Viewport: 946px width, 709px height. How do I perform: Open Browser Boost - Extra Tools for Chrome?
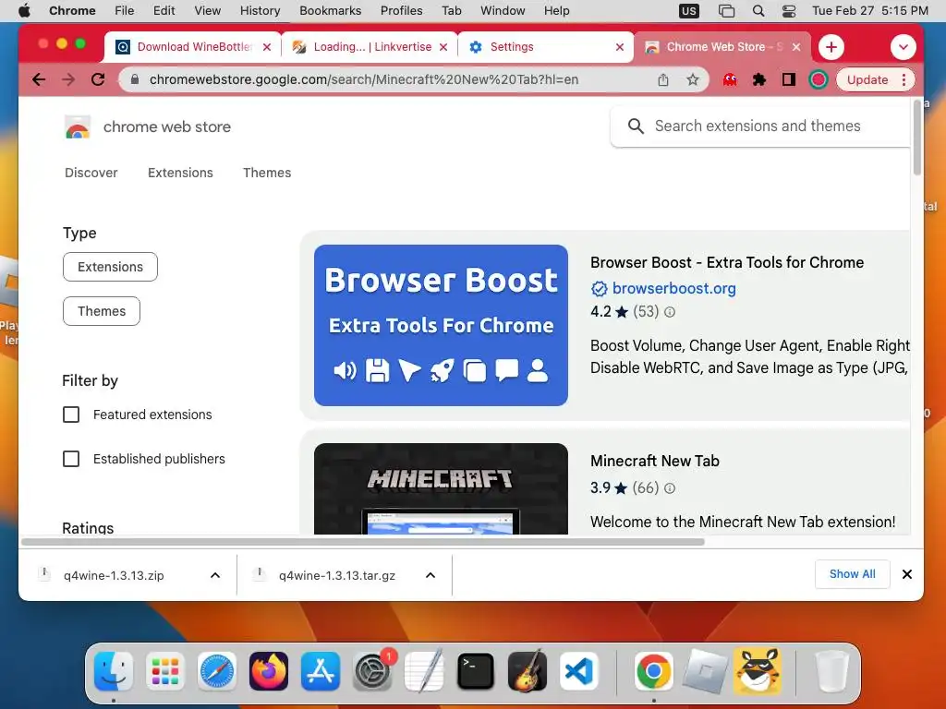click(727, 262)
